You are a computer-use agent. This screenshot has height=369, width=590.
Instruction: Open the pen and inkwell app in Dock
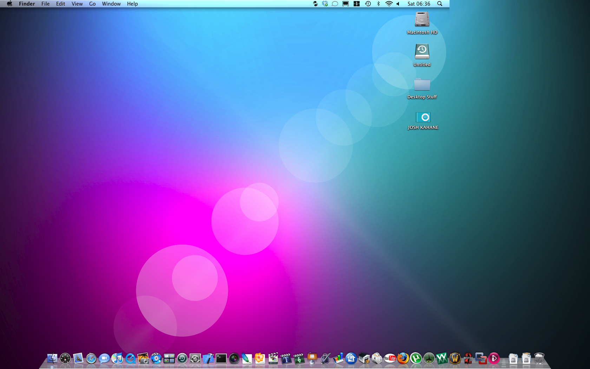(325, 358)
